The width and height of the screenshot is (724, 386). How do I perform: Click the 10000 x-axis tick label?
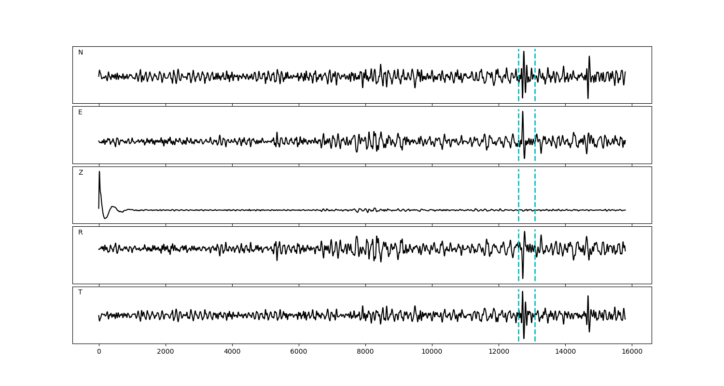tap(432, 352)
